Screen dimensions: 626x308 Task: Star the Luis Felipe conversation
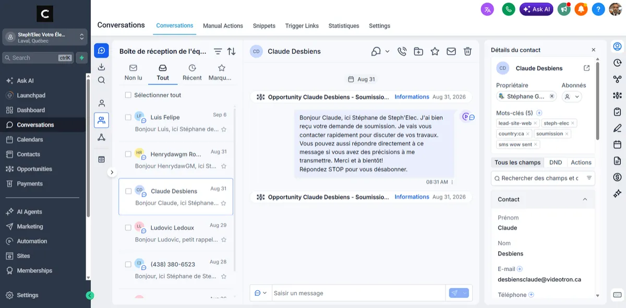224,129
